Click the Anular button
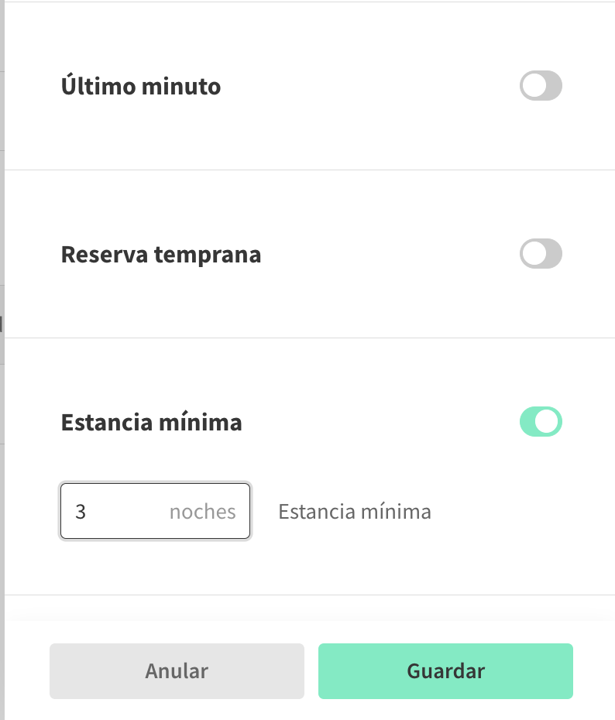The height and width of the screenshot is (720, 615). point(177,671)
